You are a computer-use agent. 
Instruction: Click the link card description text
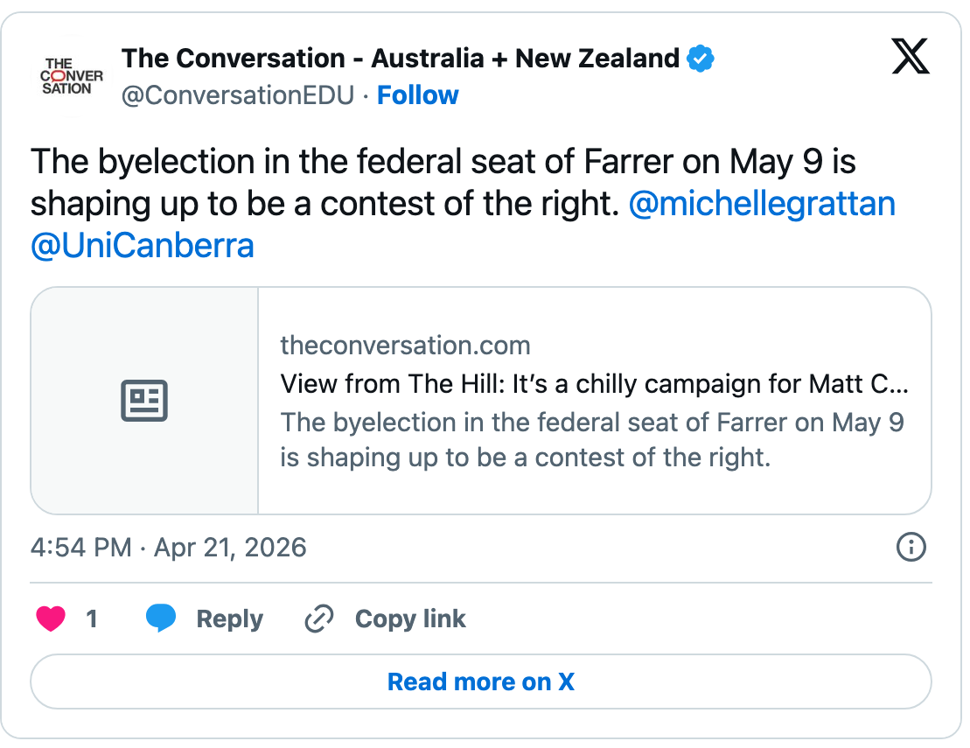coord(591,440)
